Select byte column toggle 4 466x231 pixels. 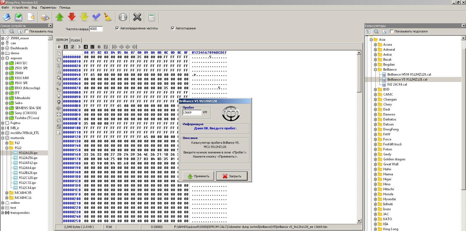pos(85,47)
